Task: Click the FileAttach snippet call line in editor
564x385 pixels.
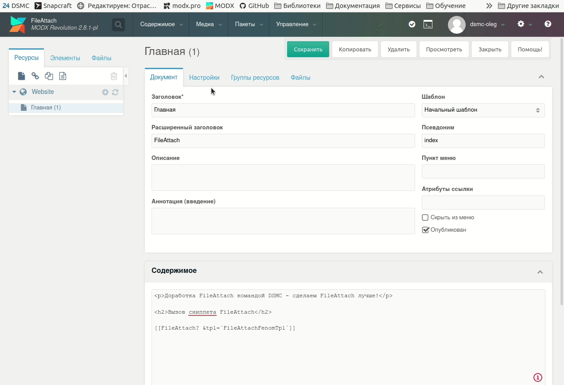Action: pos(225,328)
